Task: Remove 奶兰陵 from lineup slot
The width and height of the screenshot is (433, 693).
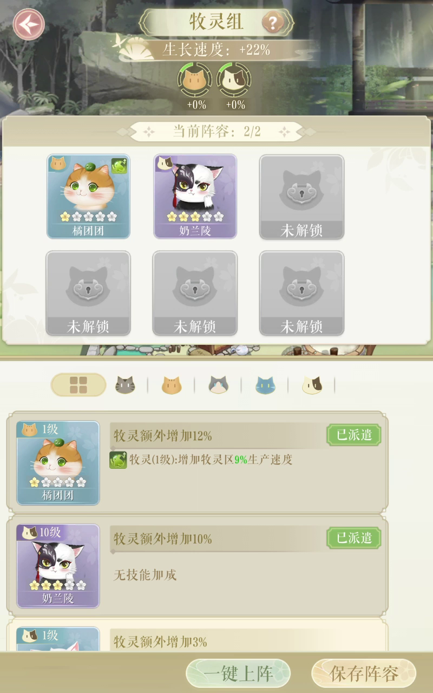Action: [x=195, y=197]
